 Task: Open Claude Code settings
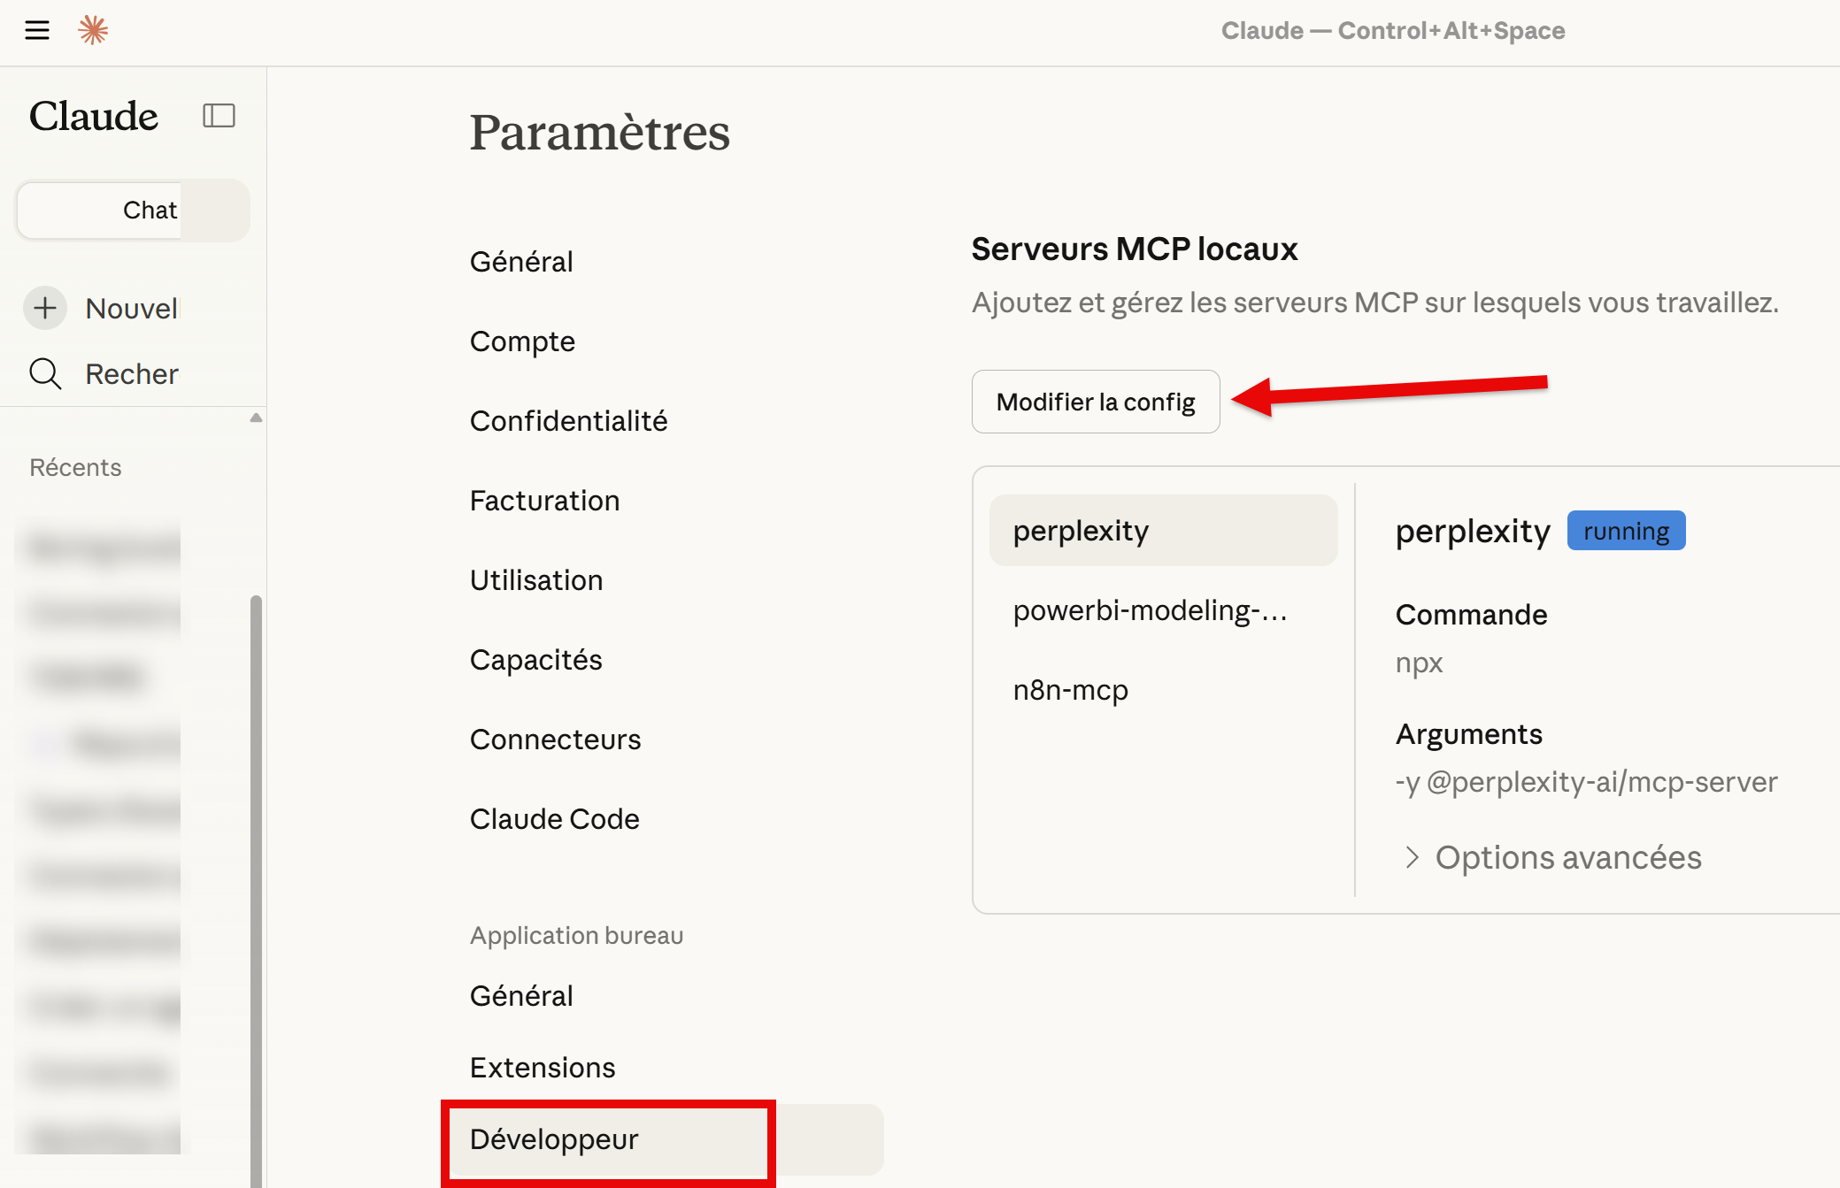click(554, 819)
